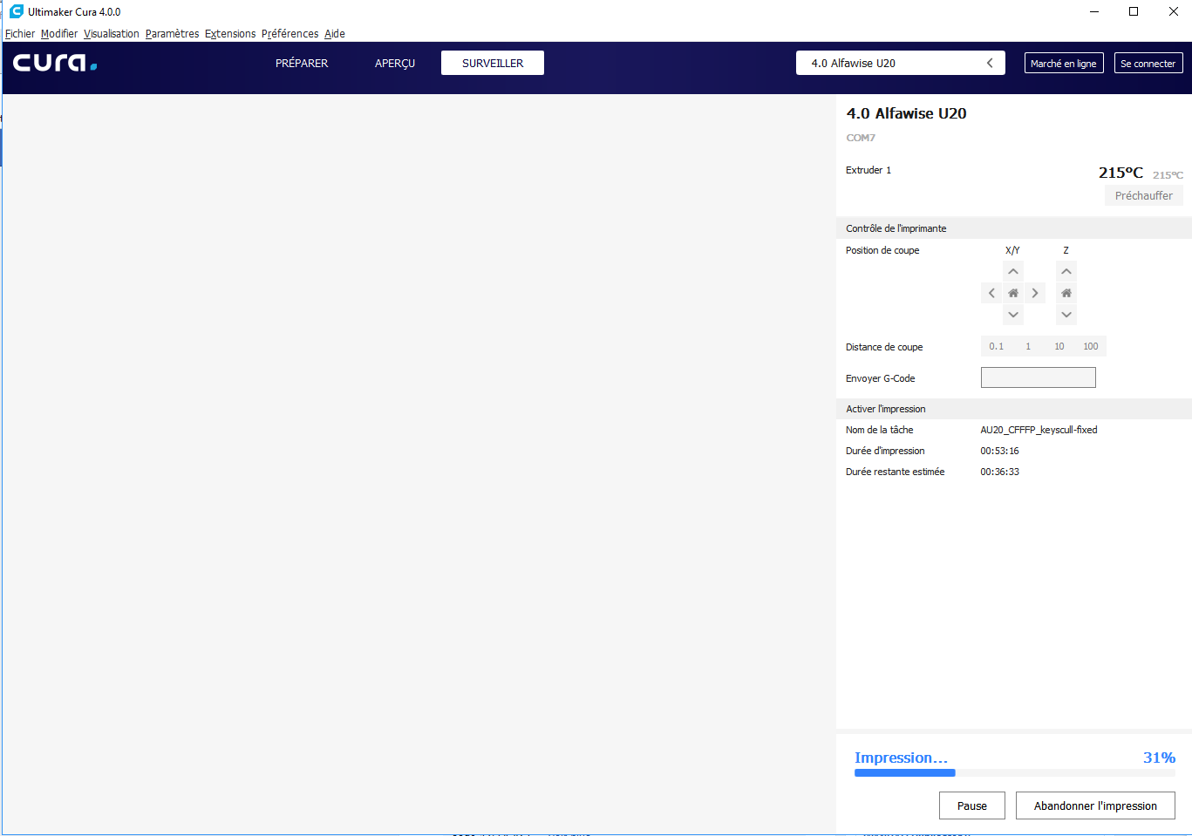The image size is (1192, 836).
Task: Open the Préférences menu
Action: point(289,34)
